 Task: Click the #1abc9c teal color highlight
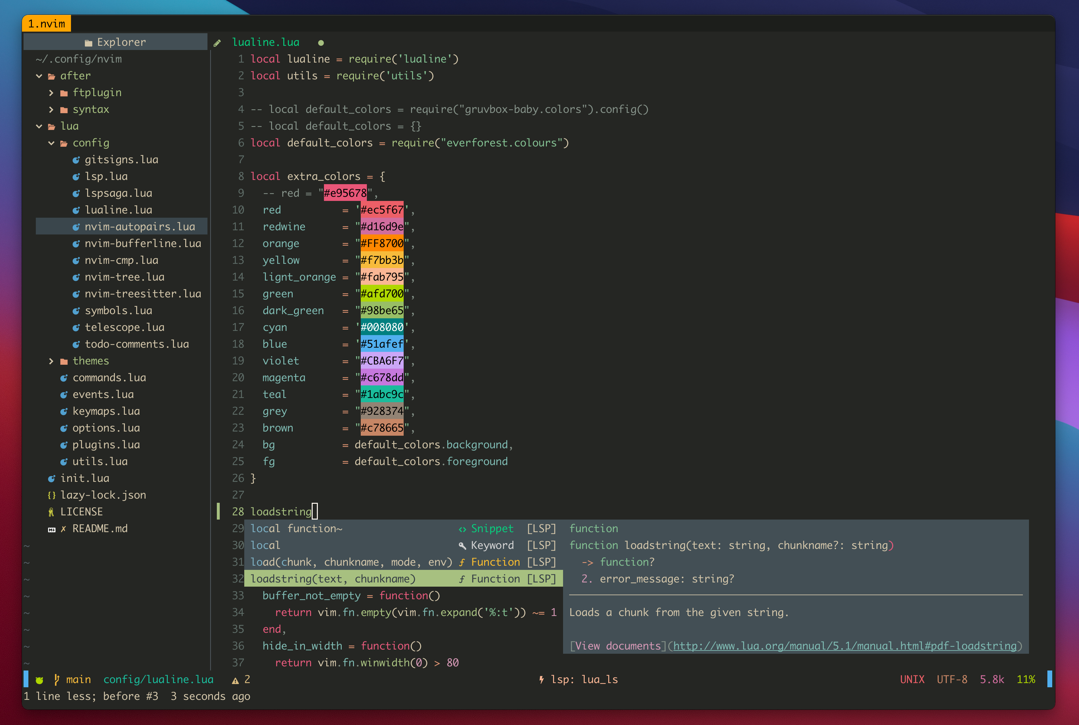click(x=382, y=394)
